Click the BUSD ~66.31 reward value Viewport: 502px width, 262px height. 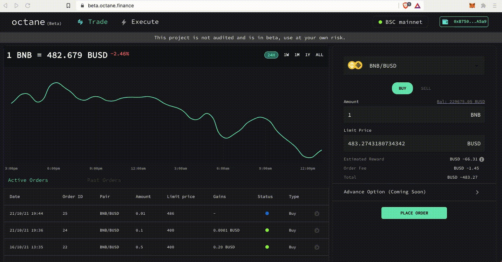pos(464,159)
